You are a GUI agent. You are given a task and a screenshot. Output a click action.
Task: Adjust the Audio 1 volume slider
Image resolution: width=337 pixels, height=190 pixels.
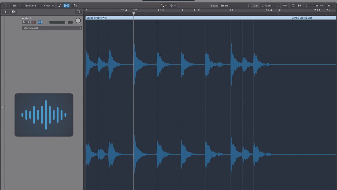pos(67,23)
